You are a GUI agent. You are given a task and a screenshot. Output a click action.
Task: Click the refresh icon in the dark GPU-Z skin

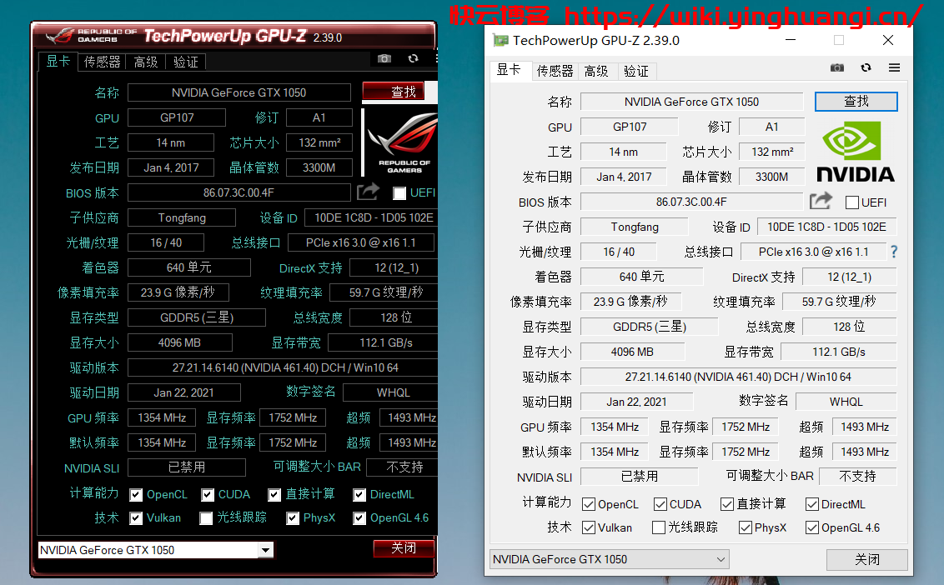(x=413, y=58)
